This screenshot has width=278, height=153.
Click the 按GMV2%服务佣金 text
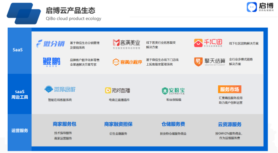click(229, 133)
